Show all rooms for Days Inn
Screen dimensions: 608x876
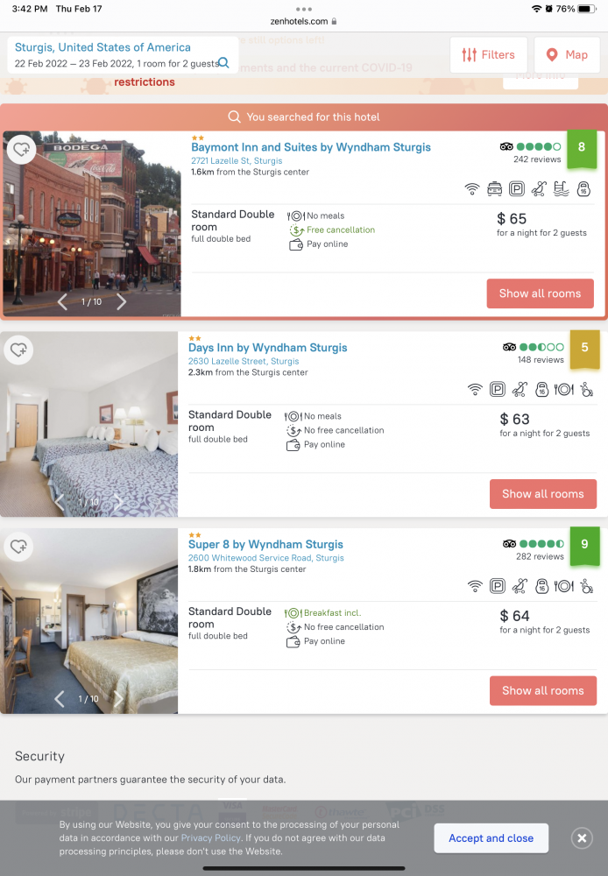(x=543, y=494)
